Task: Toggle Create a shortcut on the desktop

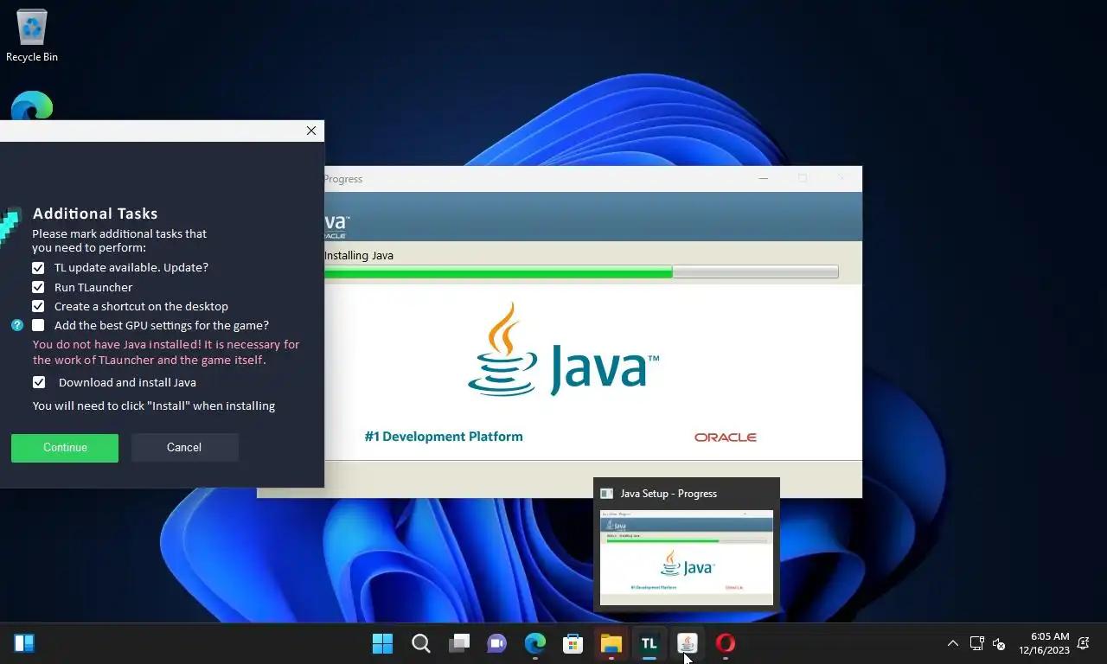Action: [38, 306]
